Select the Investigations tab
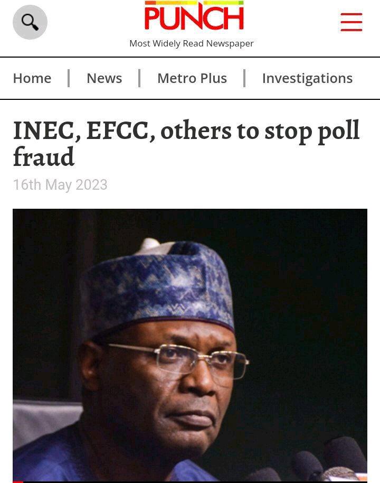 pyautogui.click(x=307, y=79)
